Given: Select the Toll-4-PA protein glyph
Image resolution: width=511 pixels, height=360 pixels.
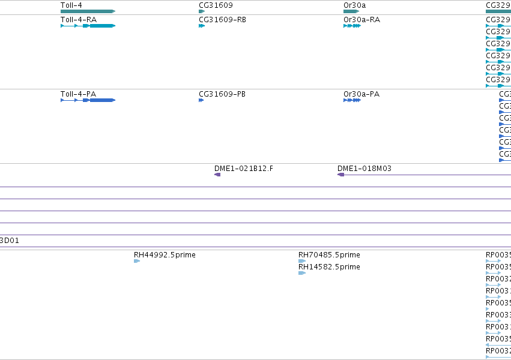Looking at the screenshot, I should click(88, 100).
